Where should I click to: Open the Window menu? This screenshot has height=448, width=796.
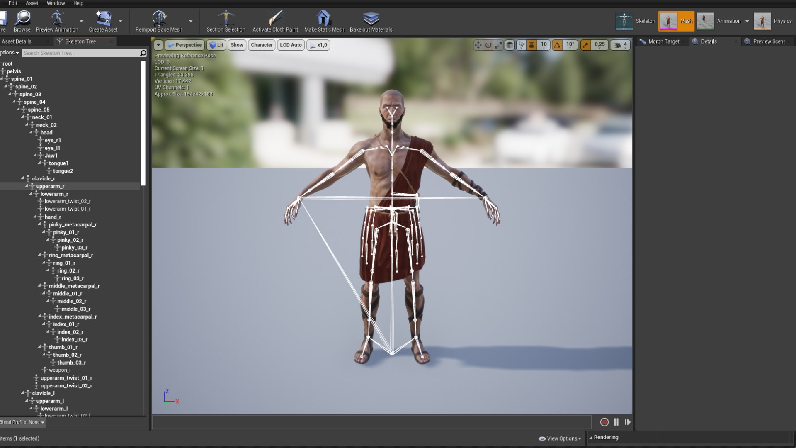pos(56,3)
